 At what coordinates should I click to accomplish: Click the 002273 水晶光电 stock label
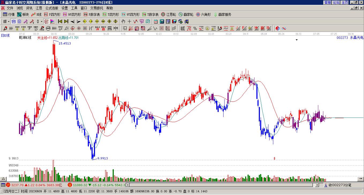pyautogui.click(x=350, y=38)
